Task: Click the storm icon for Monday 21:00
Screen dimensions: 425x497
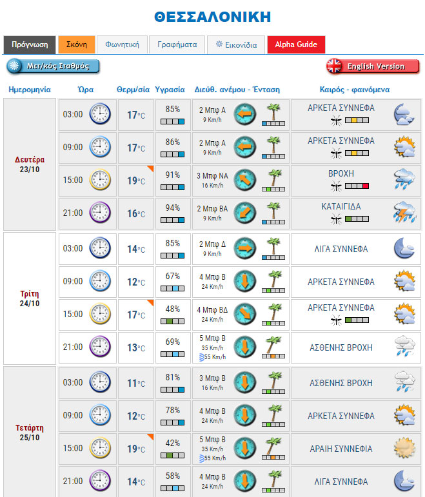Action: pyautogui.click(x=404, y=213)
